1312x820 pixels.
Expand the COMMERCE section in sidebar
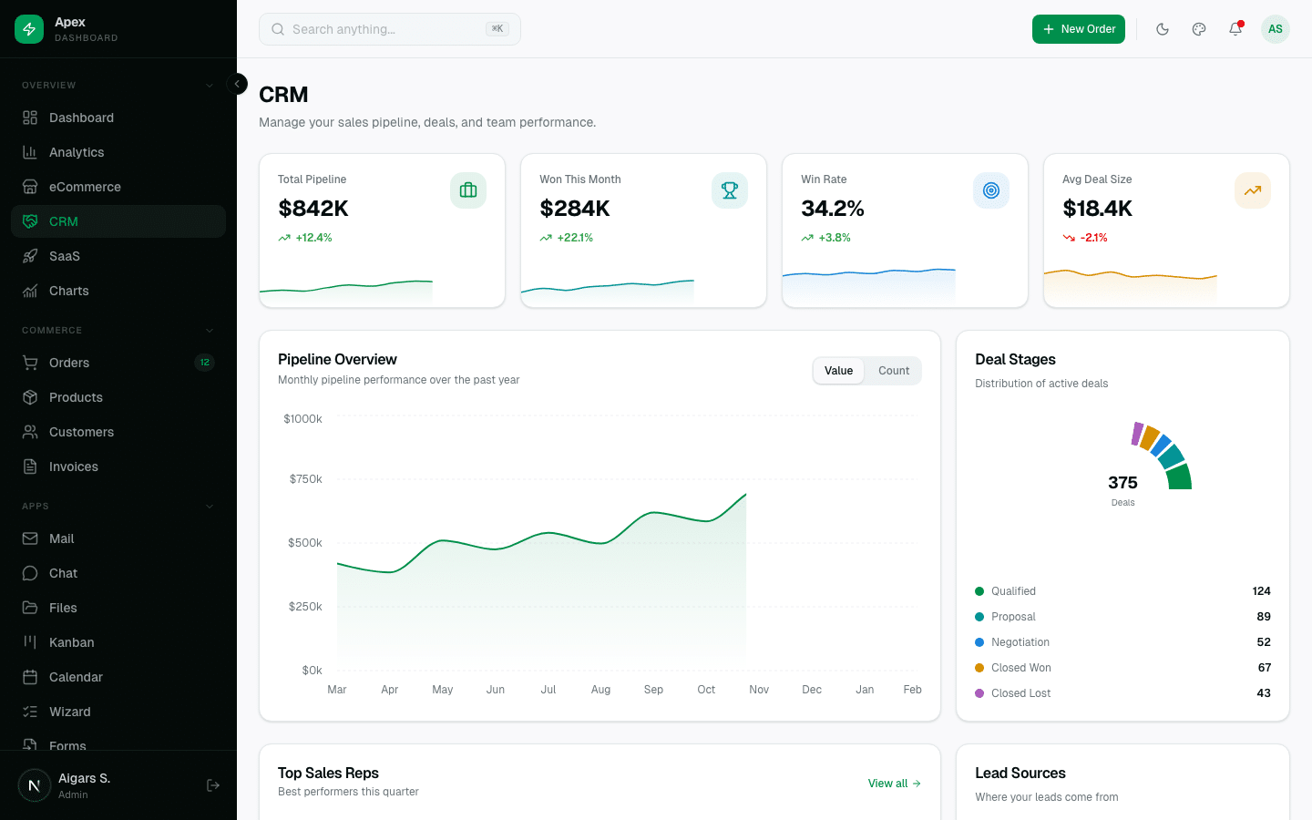[x=210, y=329]
